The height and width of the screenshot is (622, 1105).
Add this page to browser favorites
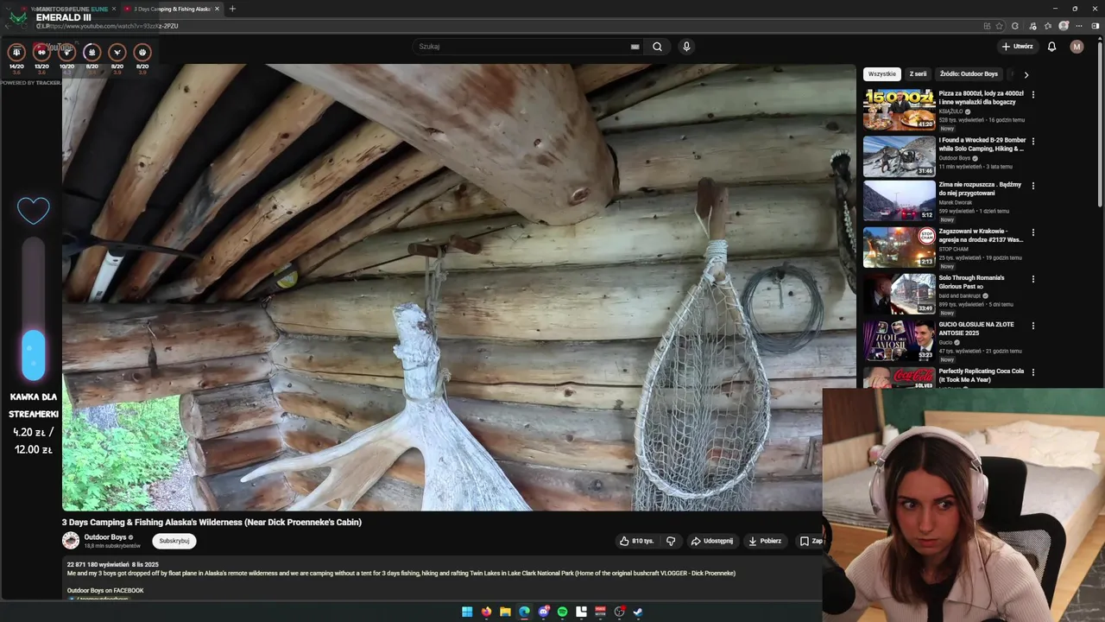click(1000, 26)
